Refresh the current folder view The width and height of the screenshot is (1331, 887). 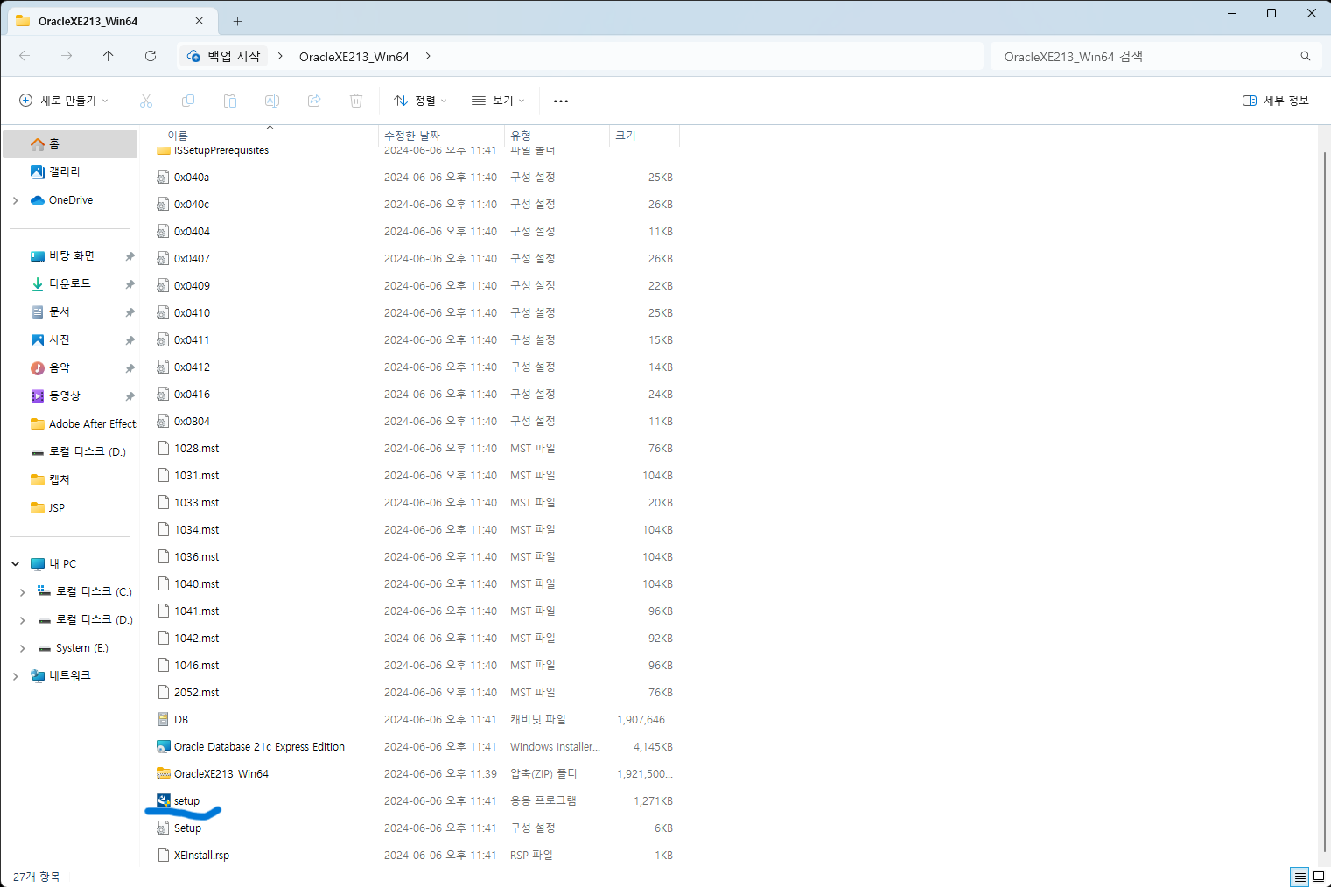151,56
